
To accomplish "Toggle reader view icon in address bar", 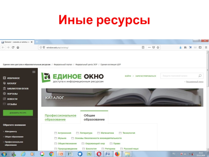I will [143, 47].
